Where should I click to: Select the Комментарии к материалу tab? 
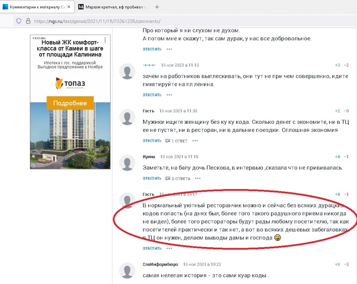point(37,7)
